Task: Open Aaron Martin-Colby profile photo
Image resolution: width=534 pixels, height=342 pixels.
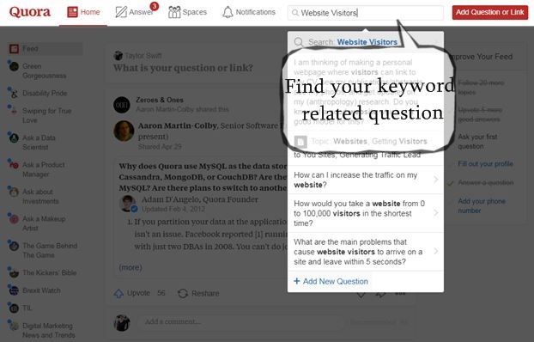Action: (124, 131)
